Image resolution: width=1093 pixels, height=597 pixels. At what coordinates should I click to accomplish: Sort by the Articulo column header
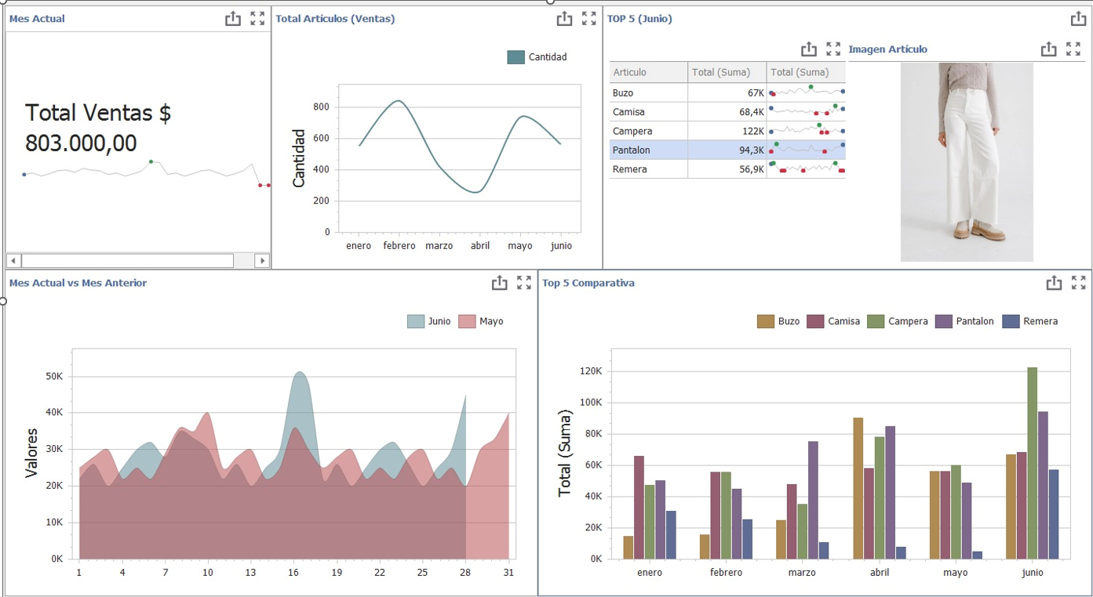[649, 72]
